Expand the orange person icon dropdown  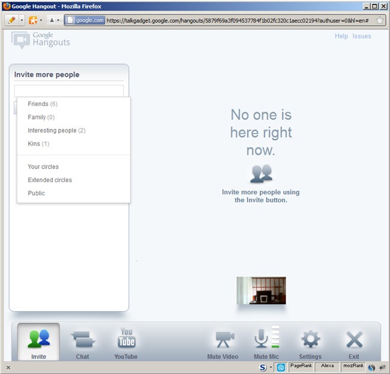[41, 20]
